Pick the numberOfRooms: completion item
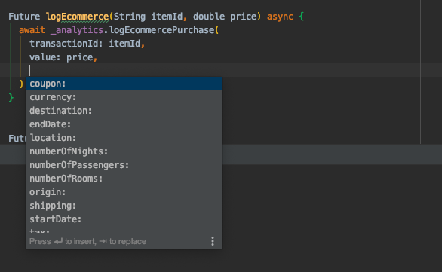The height and width of the screenshot is (272, 442). [x=124, y=179]
